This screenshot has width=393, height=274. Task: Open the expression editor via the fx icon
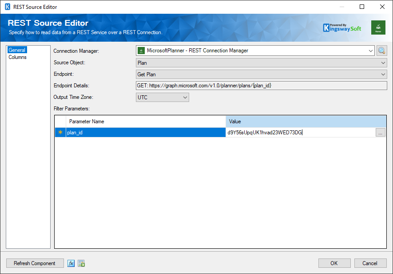pos(71,263)
